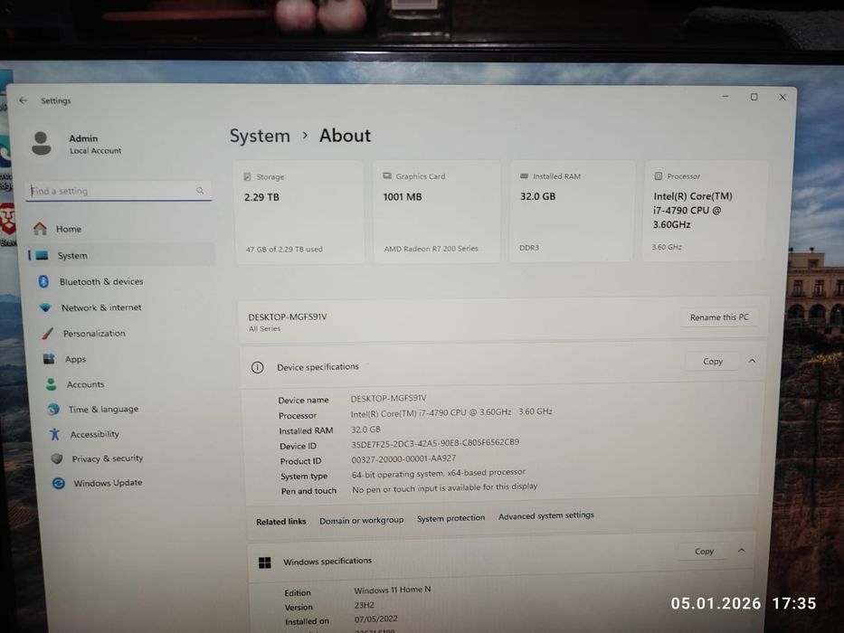Screen dimensions: 844x633
Task: Click the 47 GB of 2.29 TB used text
Action: (284, 250)
